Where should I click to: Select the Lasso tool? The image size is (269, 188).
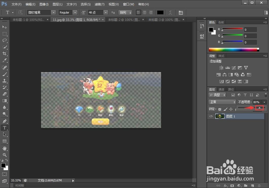click(x=5, y=40)
